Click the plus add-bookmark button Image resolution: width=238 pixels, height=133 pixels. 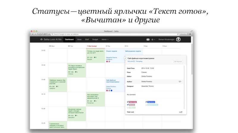pos(49,34)
